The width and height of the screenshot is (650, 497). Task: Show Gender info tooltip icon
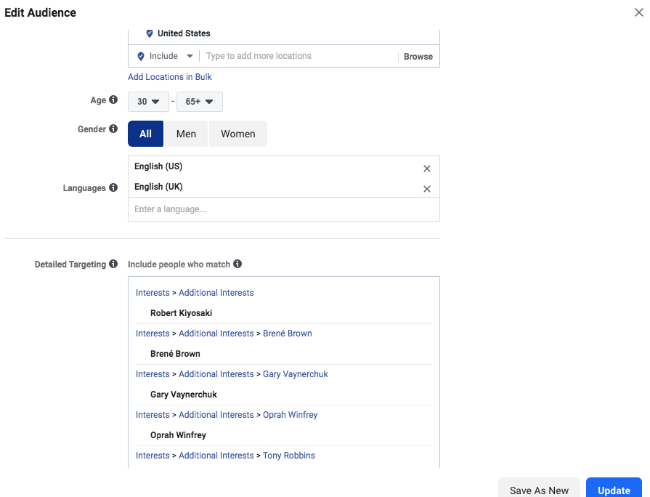point(113,129)
